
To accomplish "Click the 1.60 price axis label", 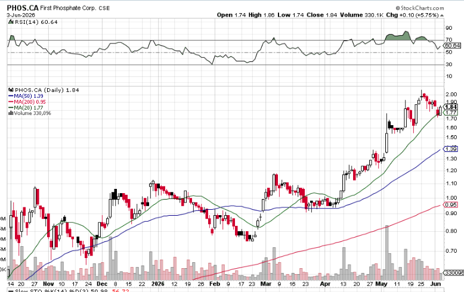I will pyautogui.click(x=451, y=128).
